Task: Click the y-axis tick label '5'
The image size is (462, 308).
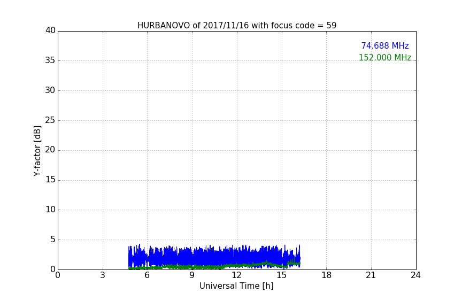Action: pos(53,240)
